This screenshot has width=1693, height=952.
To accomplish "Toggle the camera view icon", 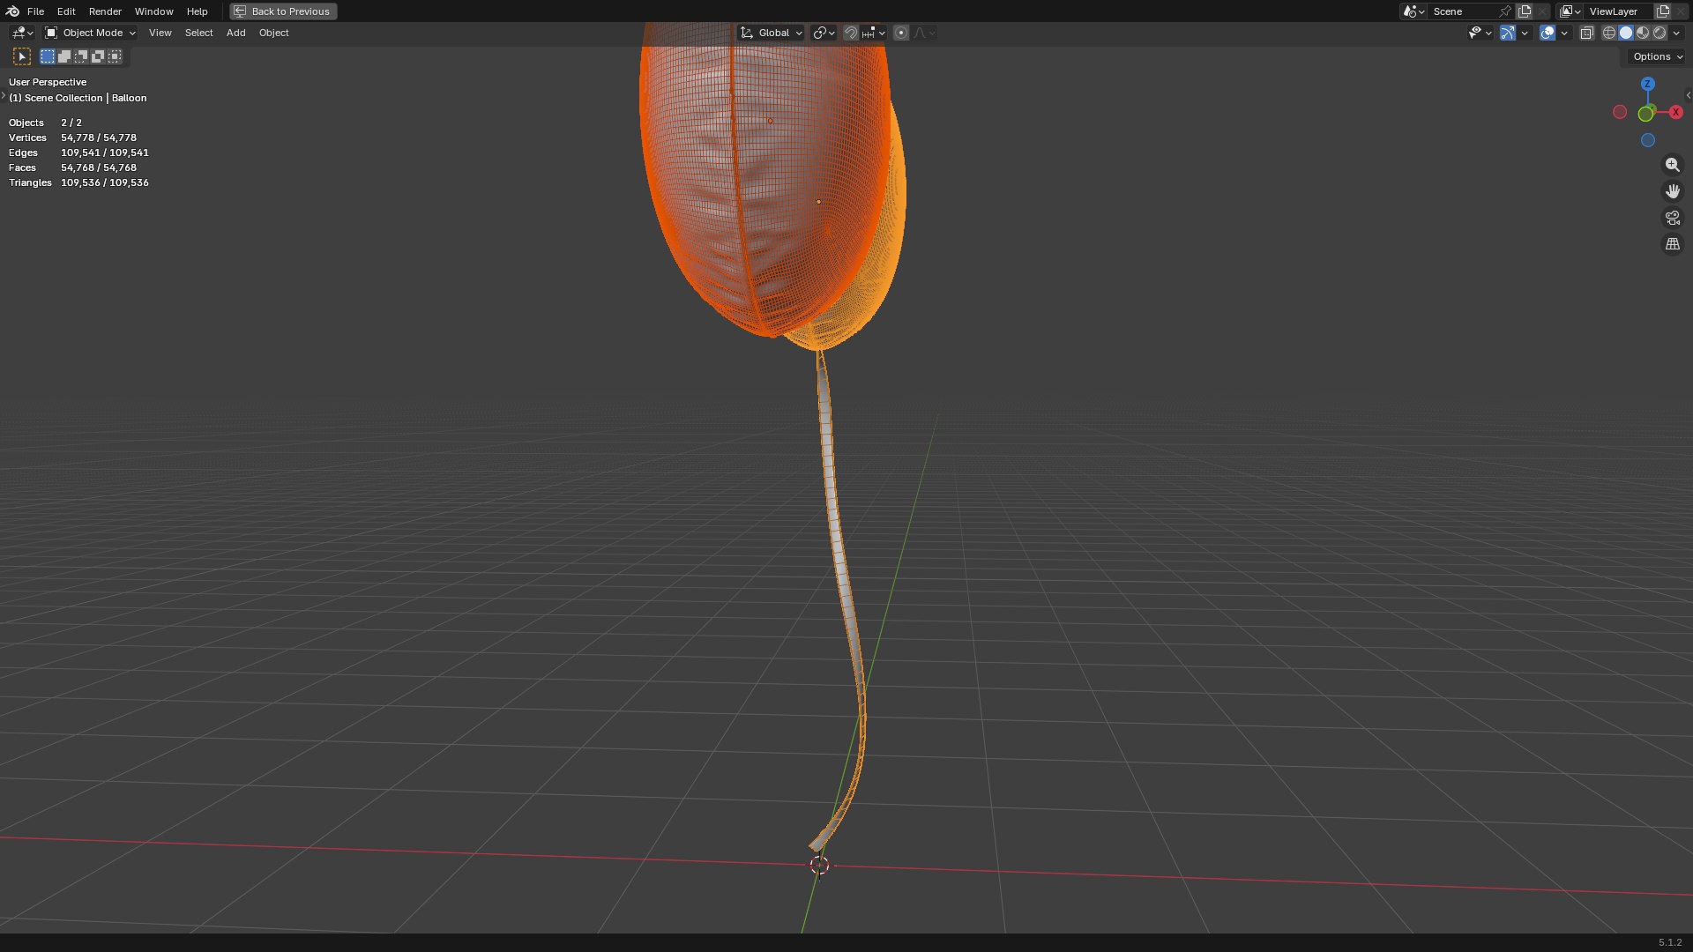I will click(1672, 218).
